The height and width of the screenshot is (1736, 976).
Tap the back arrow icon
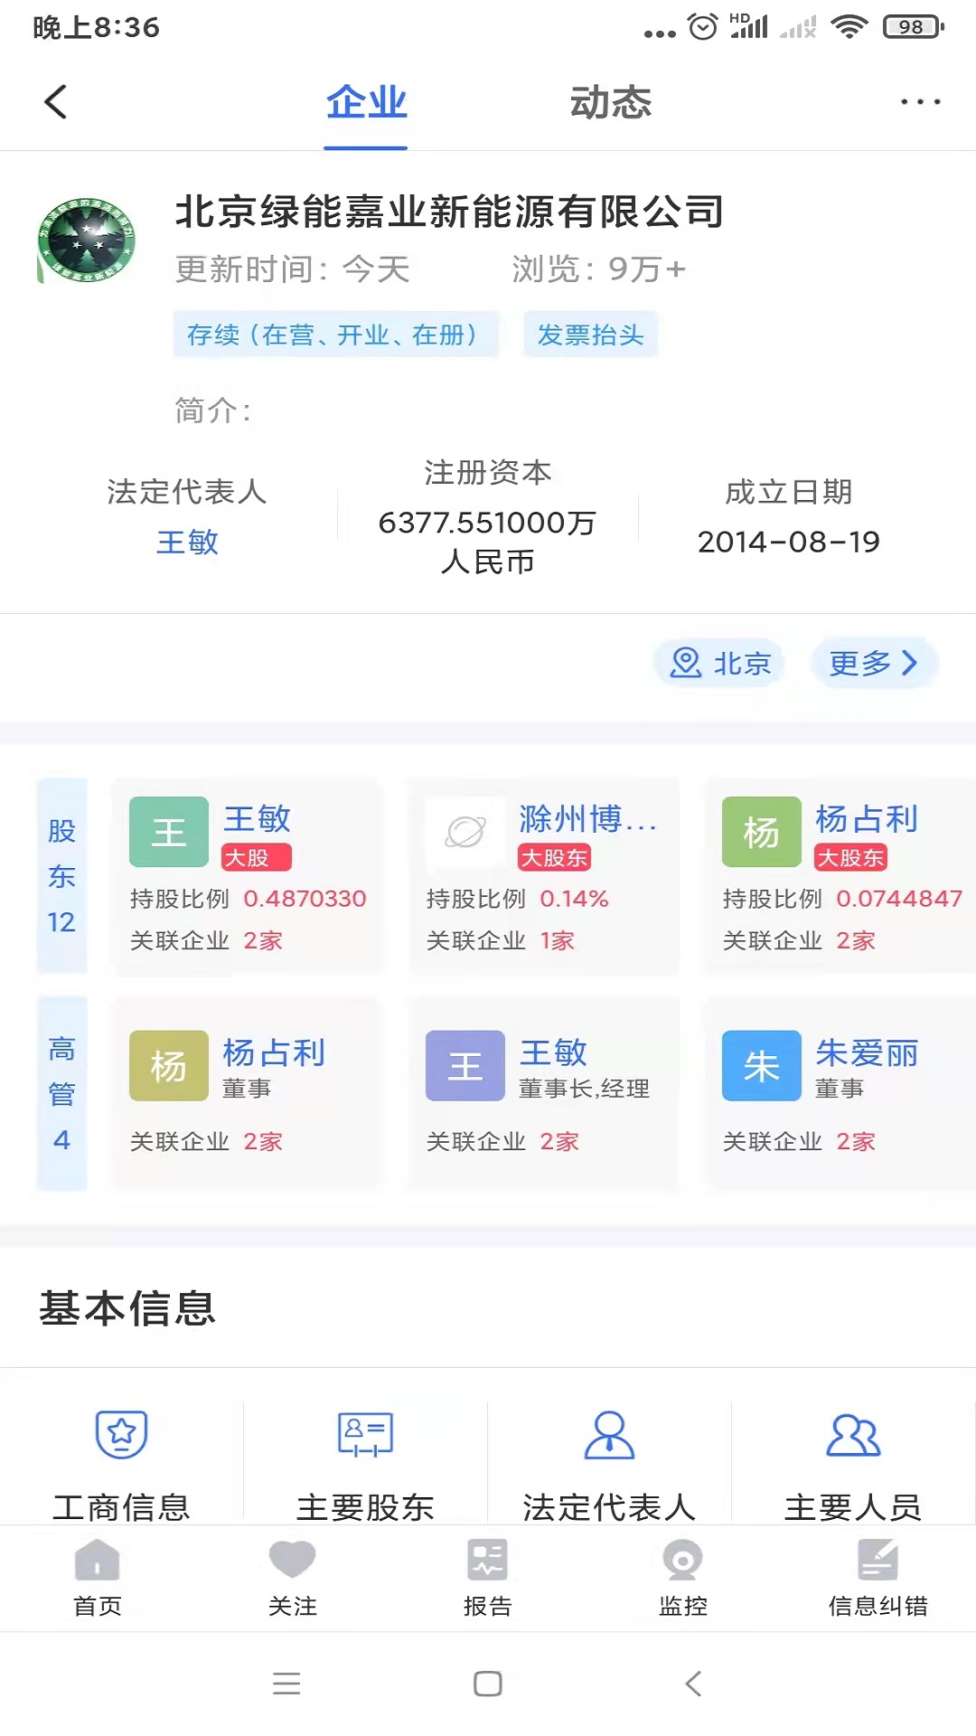[x=56, y=102]
